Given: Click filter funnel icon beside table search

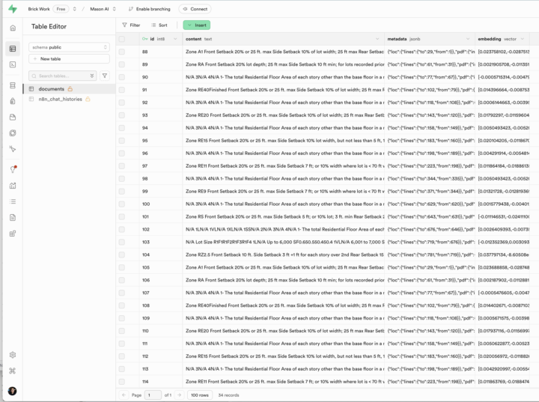Looking at the screenshot, I should (105, 76).
